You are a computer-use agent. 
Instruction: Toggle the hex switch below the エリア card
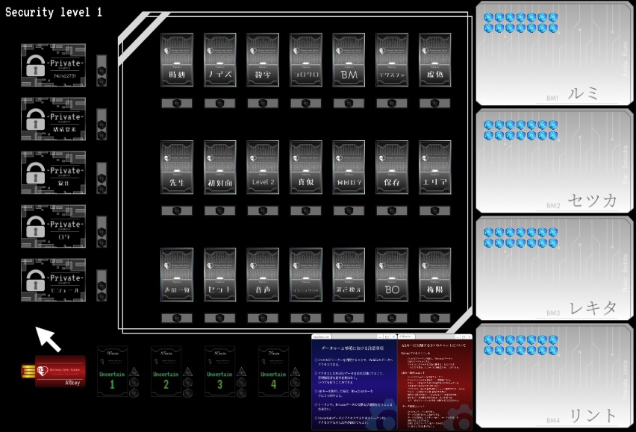(436, 210)
